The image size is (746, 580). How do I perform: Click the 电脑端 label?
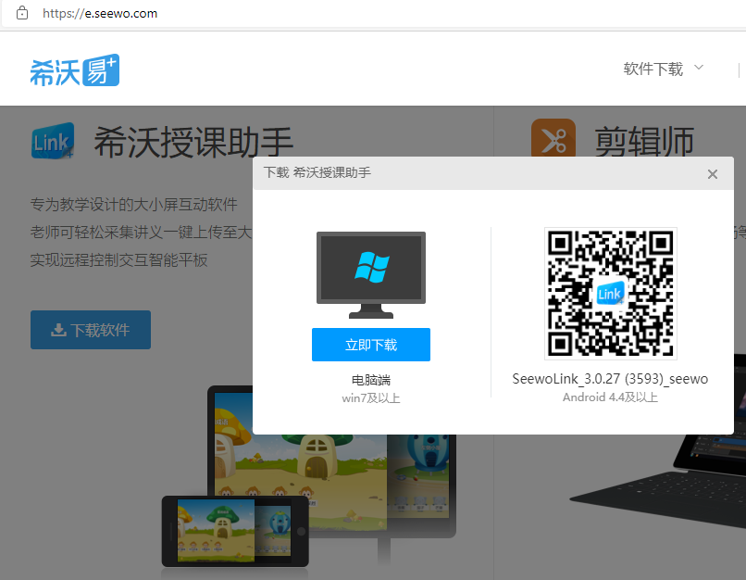click(x=371, y=380)
